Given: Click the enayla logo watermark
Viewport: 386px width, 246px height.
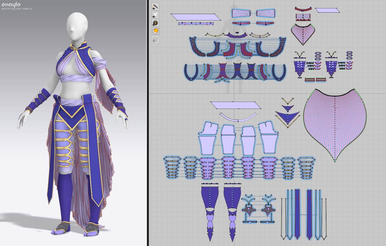Looking at the screenshot, I should tap(11, 5).
